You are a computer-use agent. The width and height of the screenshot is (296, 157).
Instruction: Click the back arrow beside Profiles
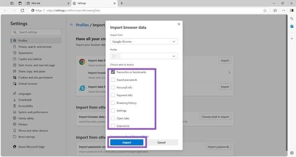point(71,25)
